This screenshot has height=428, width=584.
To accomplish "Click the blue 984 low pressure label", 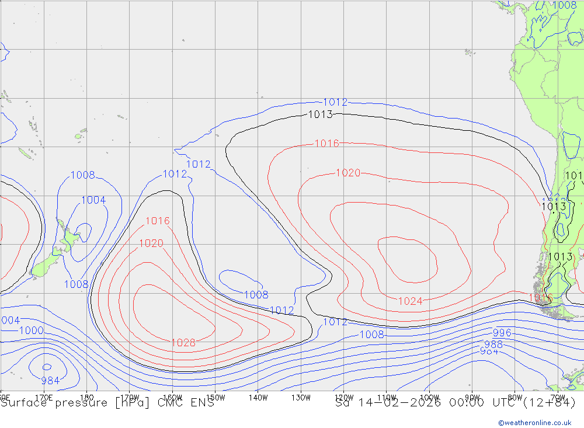I will 50,381.
